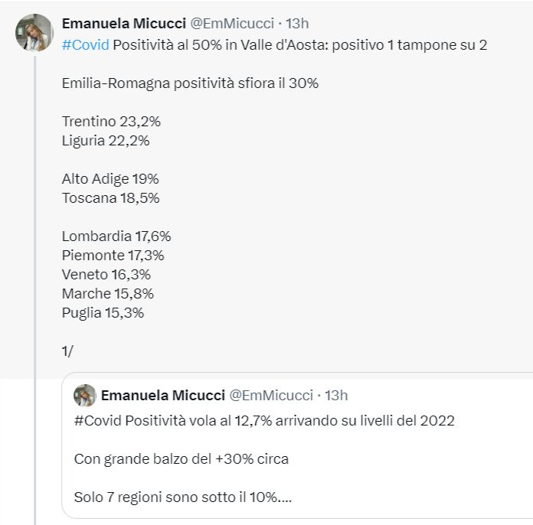Open the blue #Covid hashtag
The width and height of the screenshot is (533, 525).
click(x=85, y=44)
